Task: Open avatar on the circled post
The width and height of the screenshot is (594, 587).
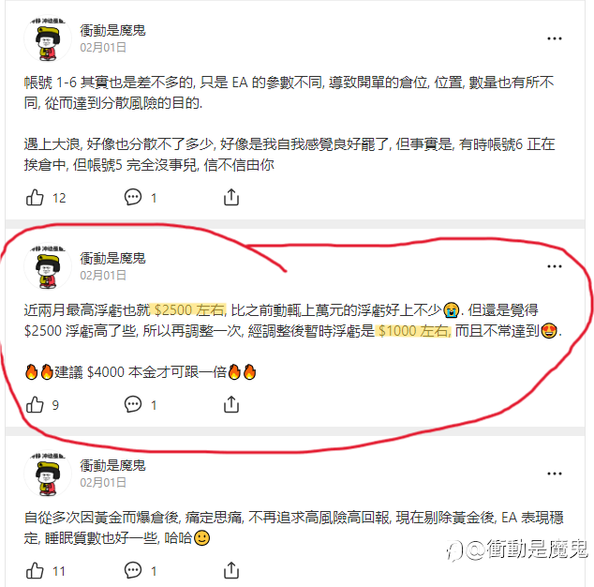Action: 48,266
